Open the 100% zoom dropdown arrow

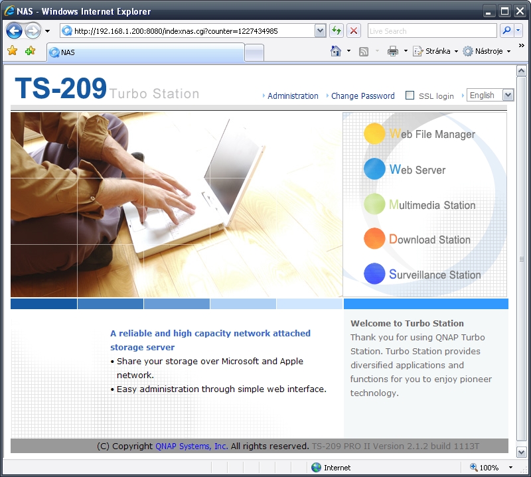510,468
